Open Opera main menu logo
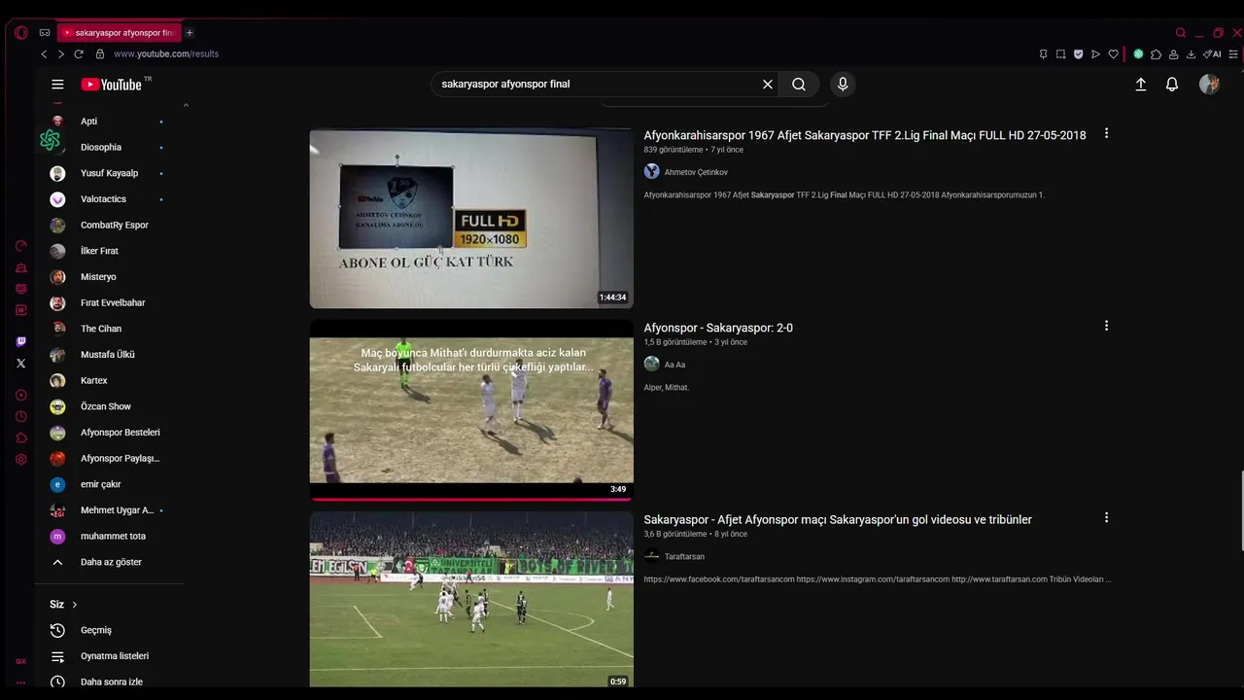The height and width of the screenshot is (700, 1244). click(x=21, y=32)
